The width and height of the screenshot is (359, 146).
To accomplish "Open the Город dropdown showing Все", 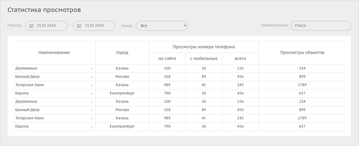I will [x=161, y=26].
